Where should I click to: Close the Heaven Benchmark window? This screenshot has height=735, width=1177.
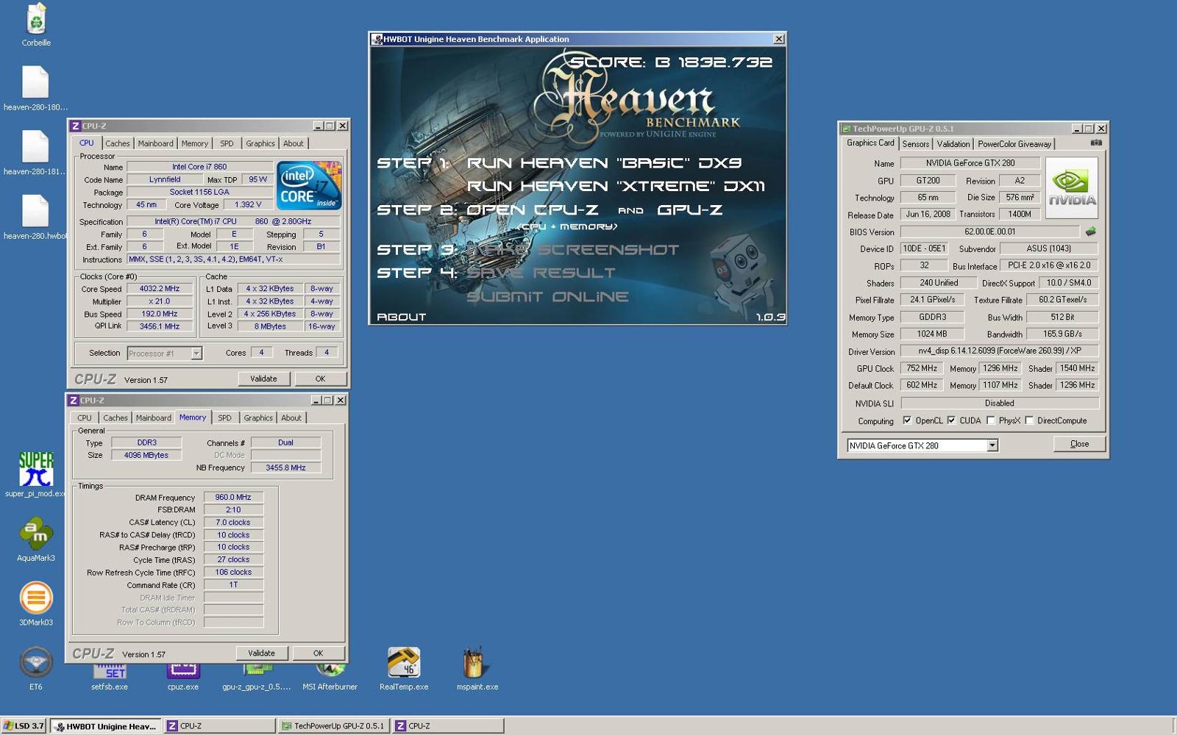pyautogui.click(x=779, y=39)
